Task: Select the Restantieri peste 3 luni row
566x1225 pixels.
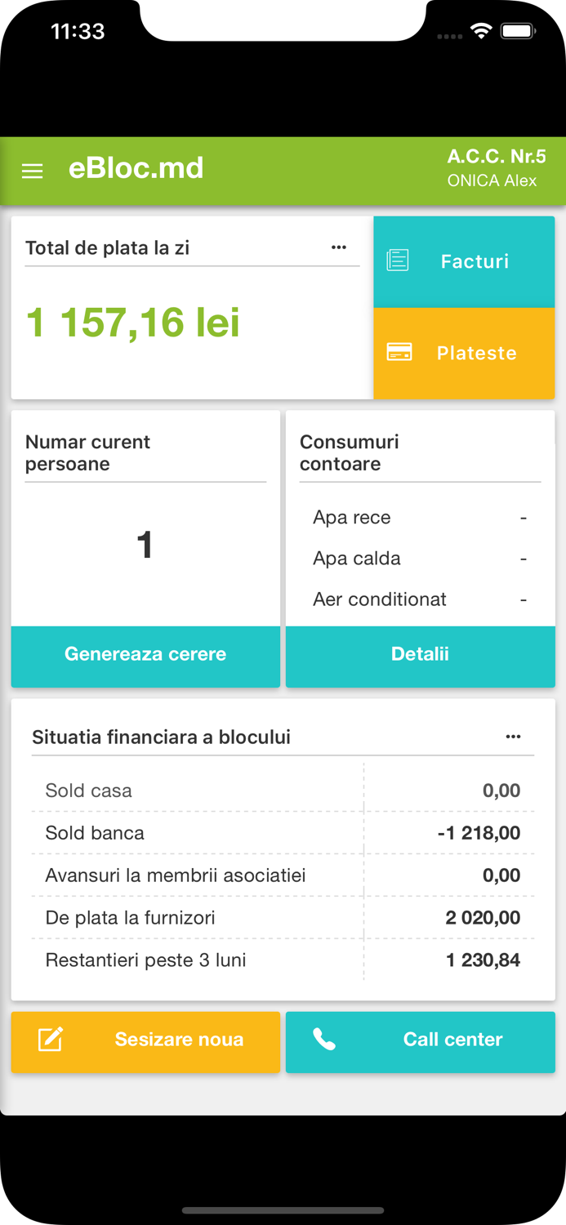Action: 283,960
